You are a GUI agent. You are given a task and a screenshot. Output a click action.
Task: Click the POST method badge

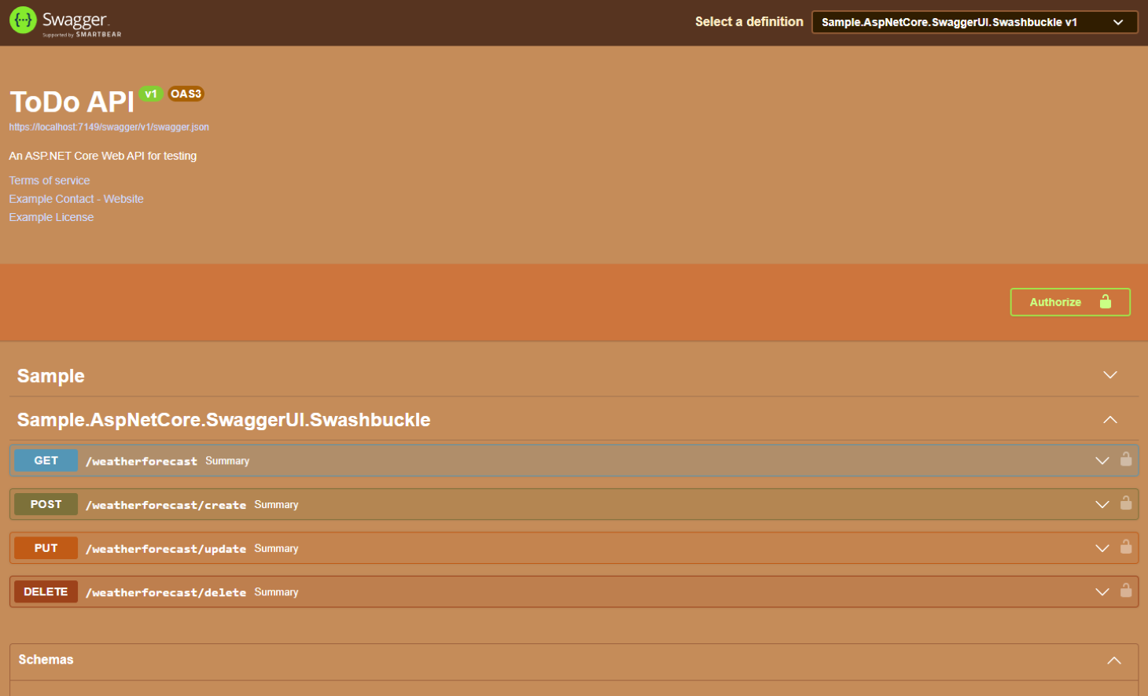46,504
